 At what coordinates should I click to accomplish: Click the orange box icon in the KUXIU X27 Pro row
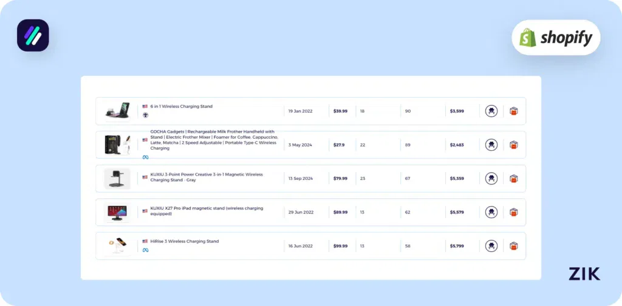513,212
